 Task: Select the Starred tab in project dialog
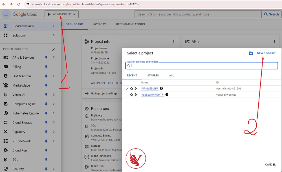click(153, 76)
